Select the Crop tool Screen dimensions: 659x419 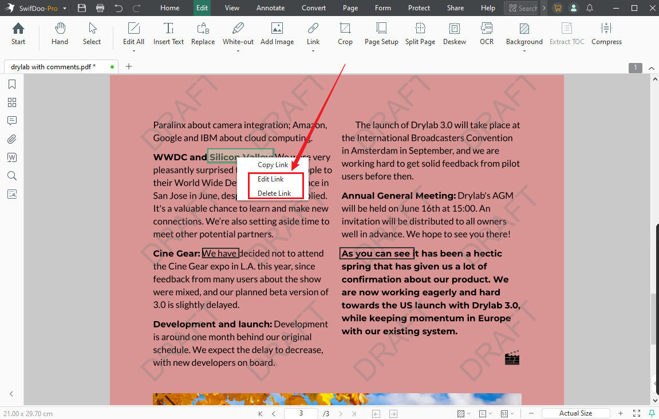point(345,34)
